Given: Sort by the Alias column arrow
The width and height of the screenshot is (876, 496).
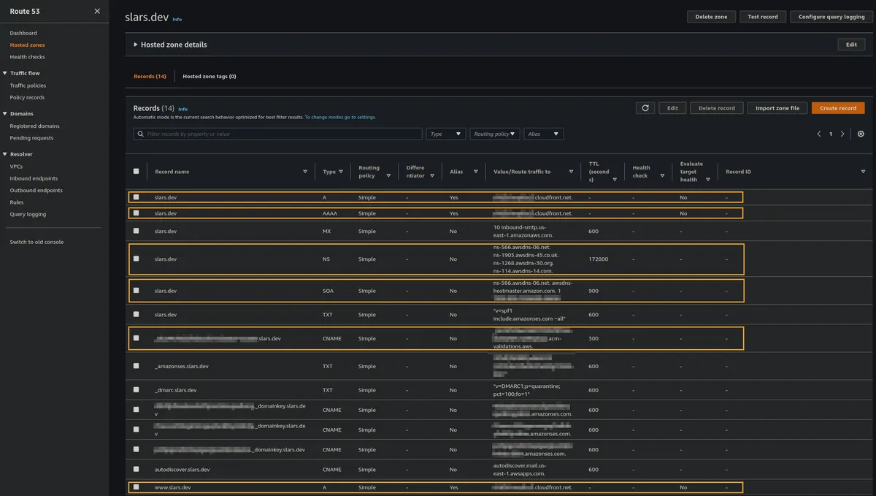Looking at the screenshot, I should (476, 172).
